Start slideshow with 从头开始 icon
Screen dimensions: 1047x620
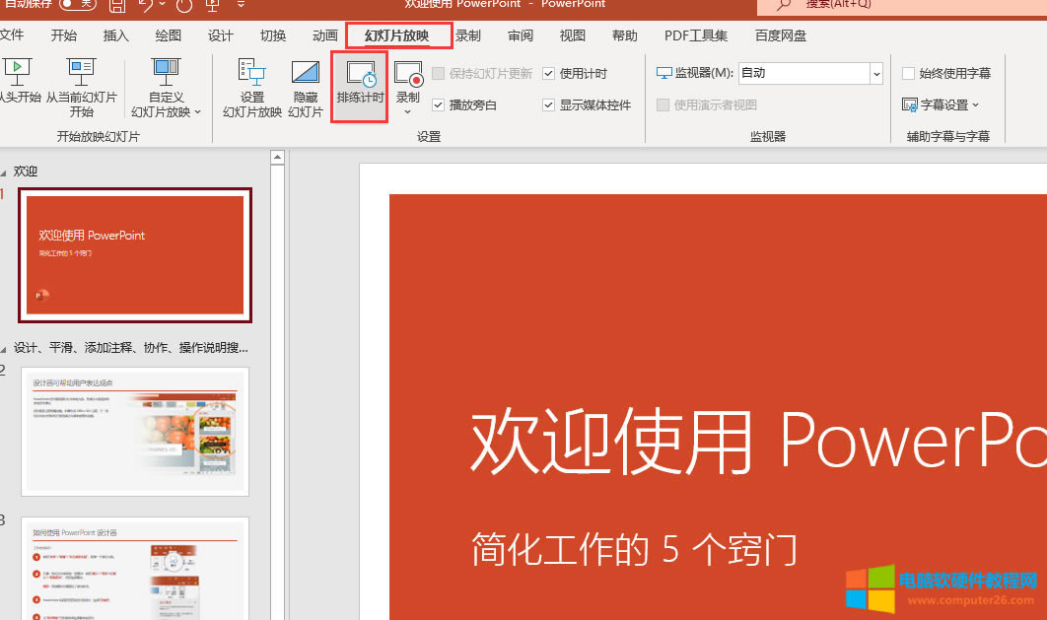pos(18,74)
